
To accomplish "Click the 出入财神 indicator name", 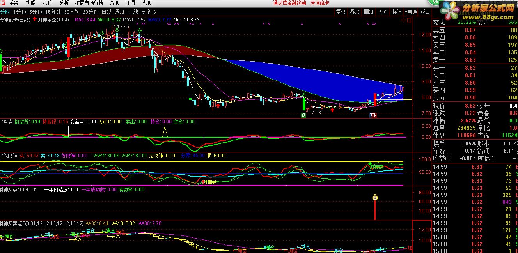I will [x=9, y=156].
